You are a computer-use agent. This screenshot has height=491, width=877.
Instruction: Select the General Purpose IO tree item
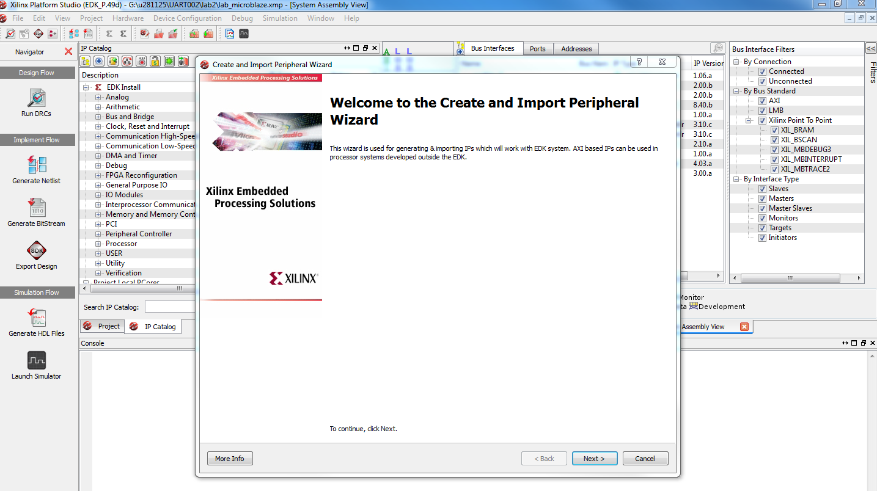click(x=136, y=185)
